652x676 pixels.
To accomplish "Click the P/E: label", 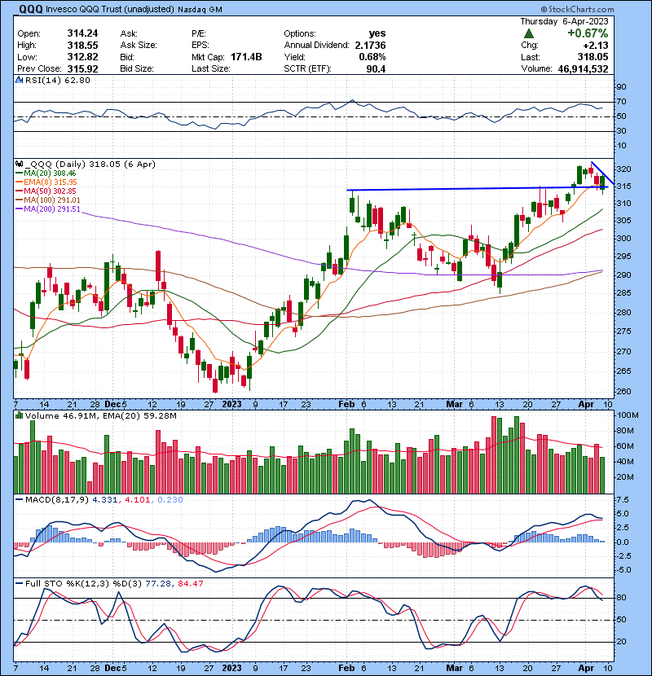I will pyautogui.click(x=199, y=33).
